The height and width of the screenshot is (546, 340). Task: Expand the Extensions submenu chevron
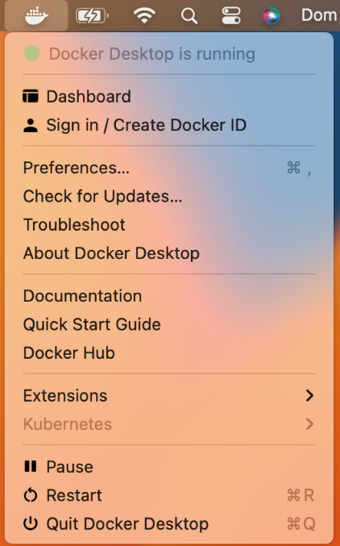(309, 395)
